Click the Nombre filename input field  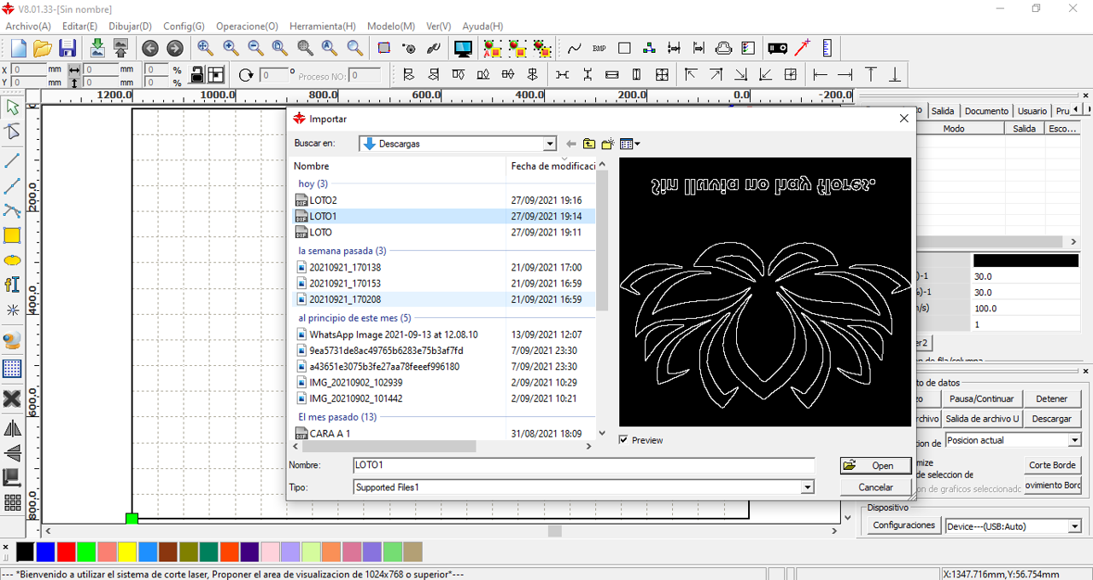pyautogui.click(x=583, y=465)
